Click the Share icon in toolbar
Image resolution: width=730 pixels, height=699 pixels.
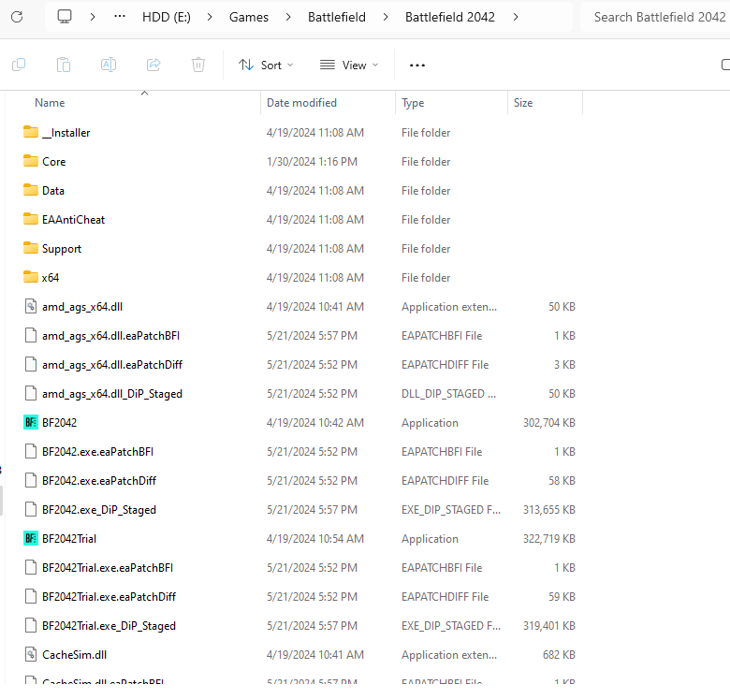pos(153,65)
